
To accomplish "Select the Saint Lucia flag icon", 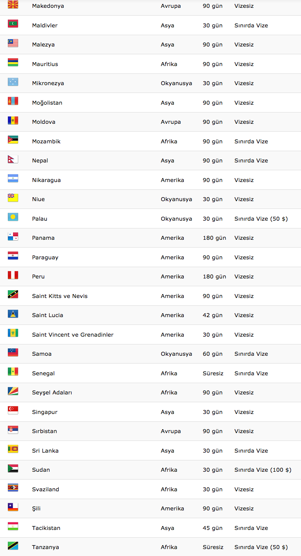I will click(x=13, y=314).
